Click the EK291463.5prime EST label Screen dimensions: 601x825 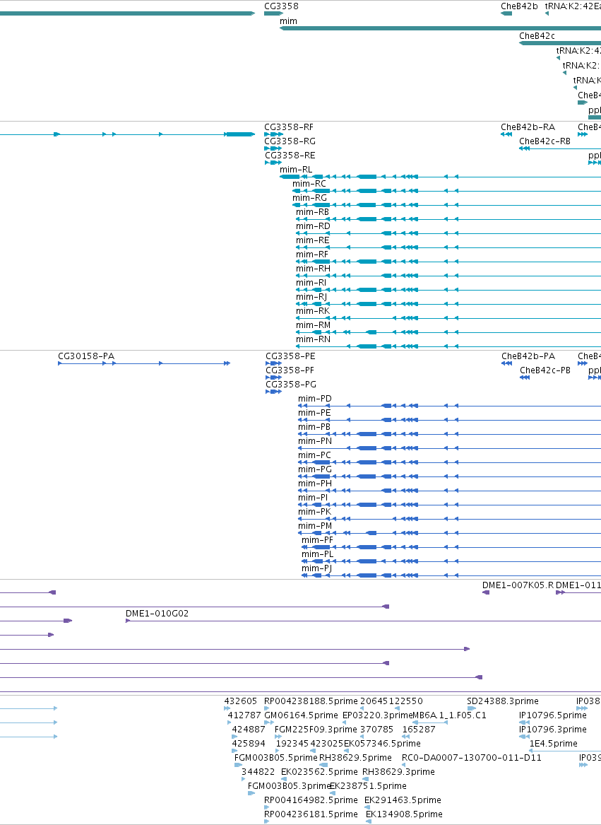click(403, 802)
